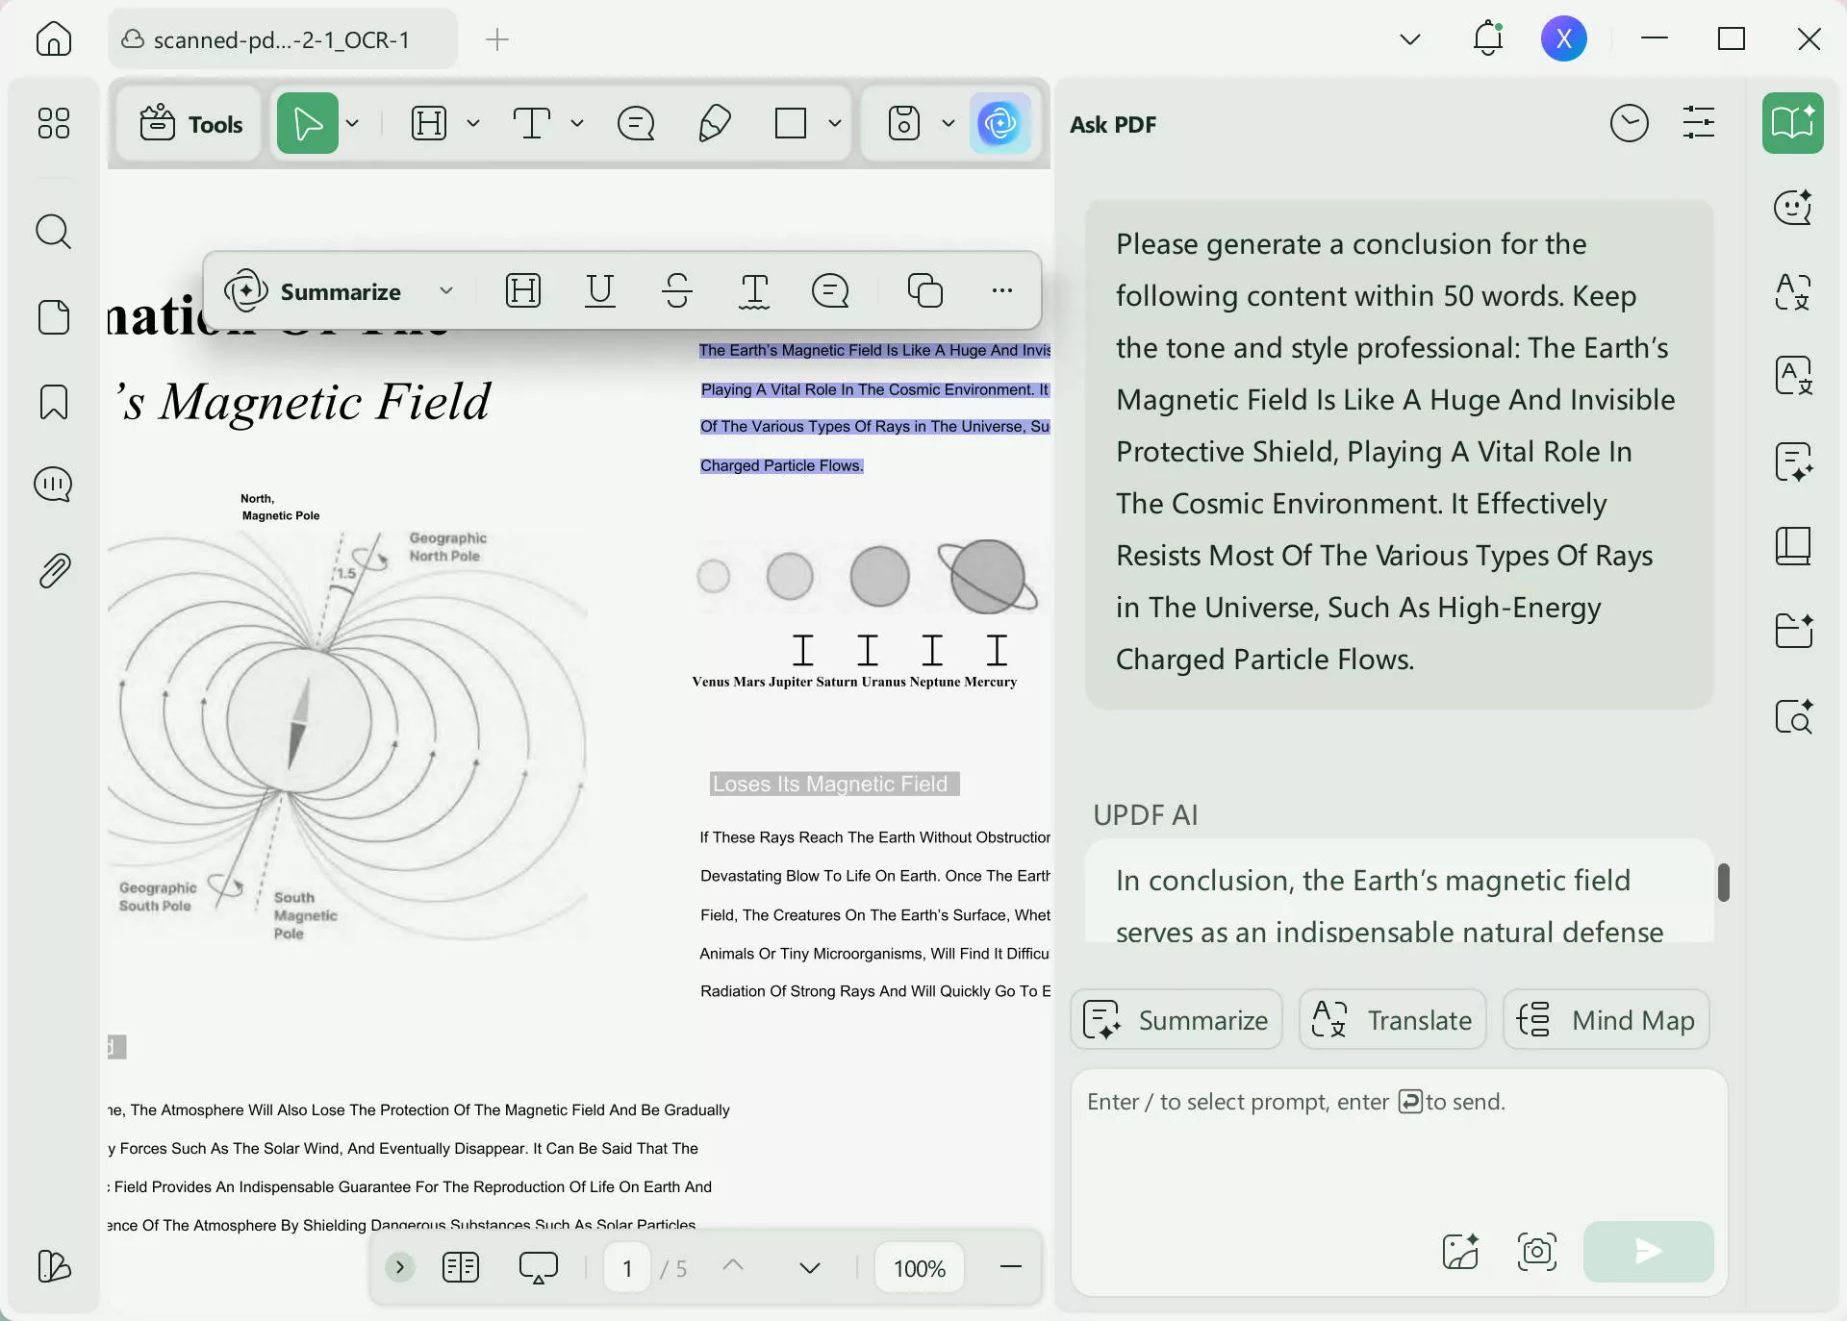The image size is (1847, 1321).
Task: Open the highlight tool dropdown arrow
Action: pos(473,123)
